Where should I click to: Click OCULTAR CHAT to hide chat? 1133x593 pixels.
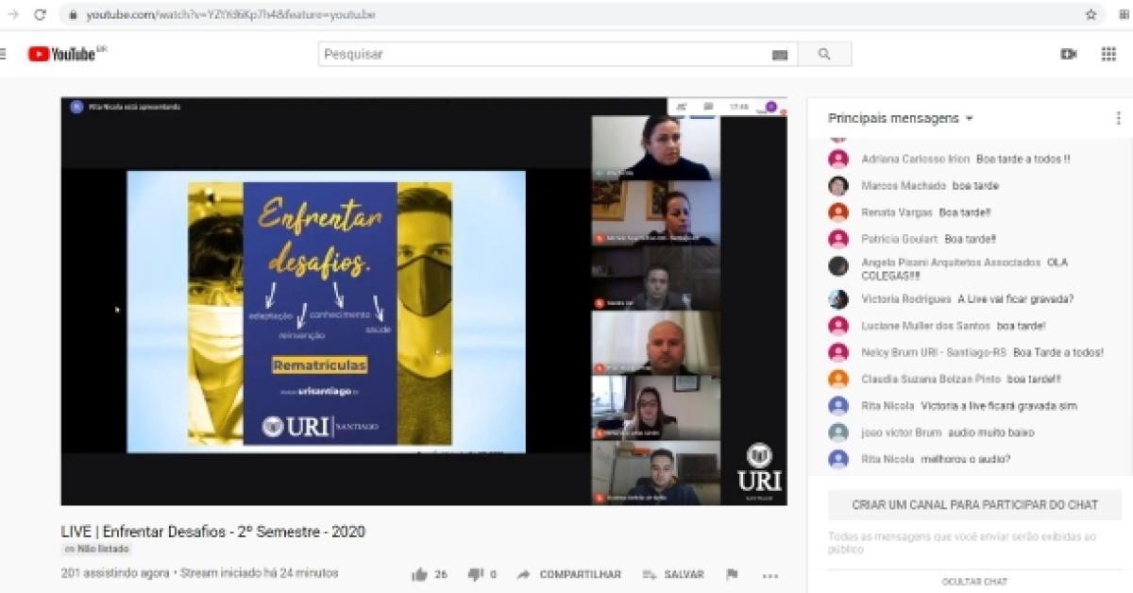(974, 582)
